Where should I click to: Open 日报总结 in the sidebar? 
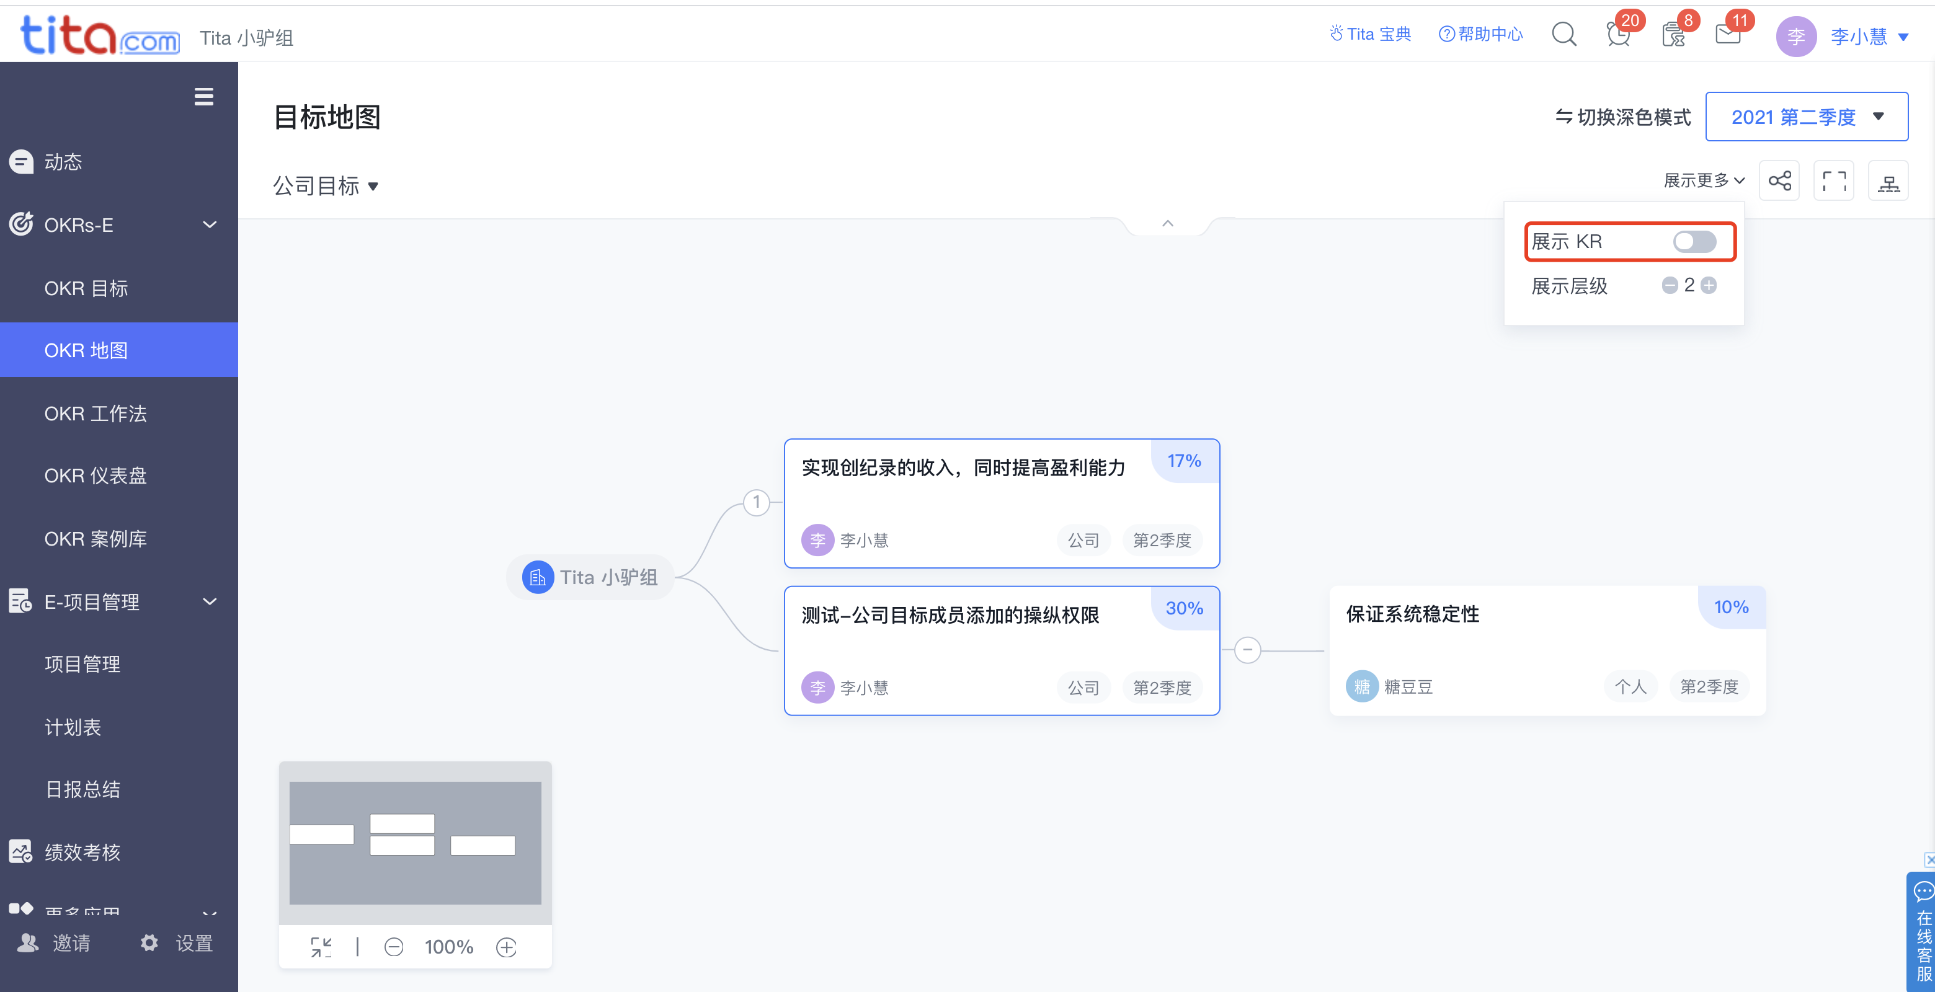pos(118,789)
